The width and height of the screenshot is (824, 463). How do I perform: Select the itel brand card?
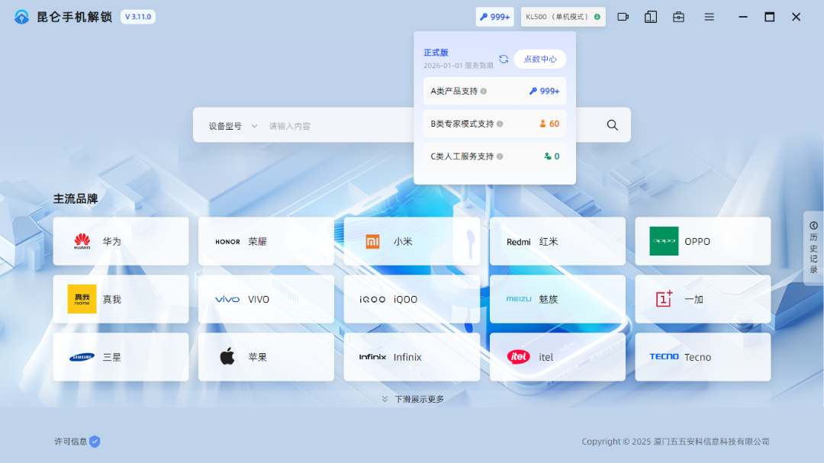[x=557, y=357]
